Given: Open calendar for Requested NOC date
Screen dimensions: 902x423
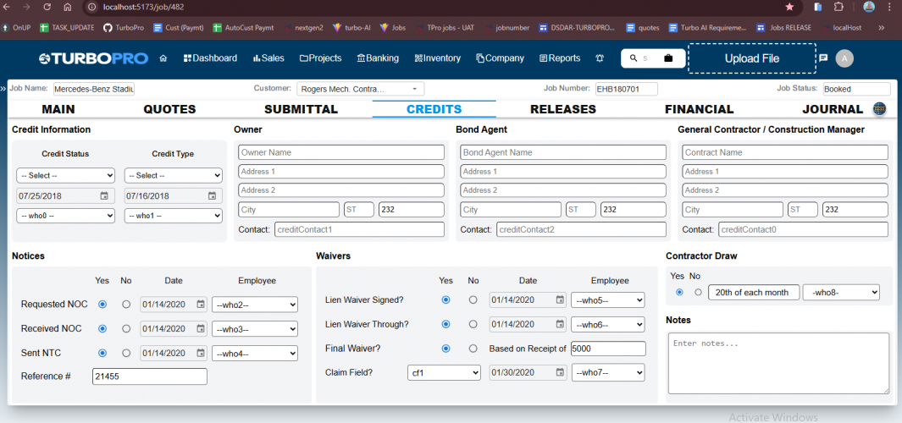Looking at the screenshot, I should (200, 304).
